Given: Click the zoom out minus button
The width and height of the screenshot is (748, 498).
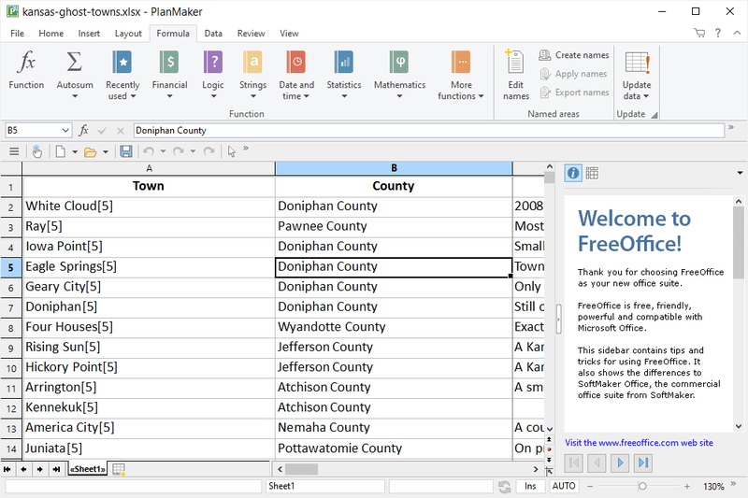Looking at the screenshot, I should [x=590, y=486].
